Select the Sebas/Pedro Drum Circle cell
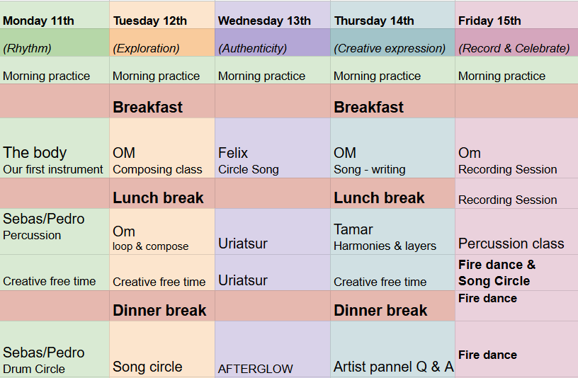578x378 pixels. [x=55, y=349]
